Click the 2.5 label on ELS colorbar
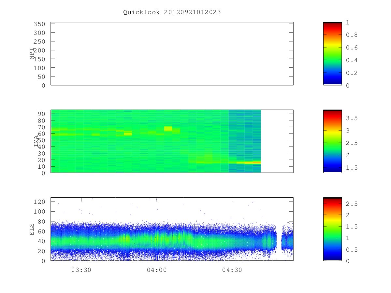The height and width of the screenshot is (293, 391). 351,204
